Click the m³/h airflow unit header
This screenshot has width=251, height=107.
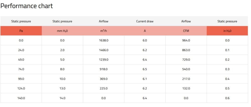pyautogui.click(x=104, y=31)
